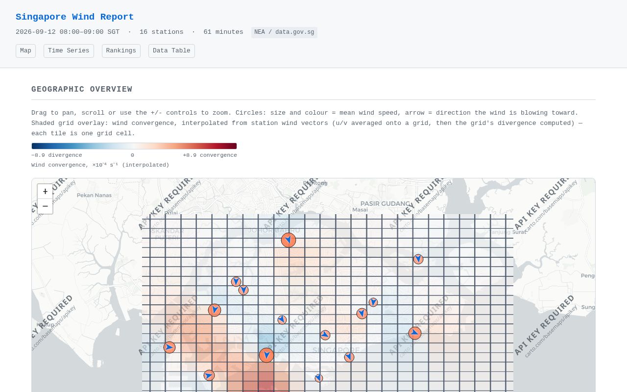Click the "+8.9 convergence" legend label
627x392 pixels.
pyautogui.click(x=210, y=155)
